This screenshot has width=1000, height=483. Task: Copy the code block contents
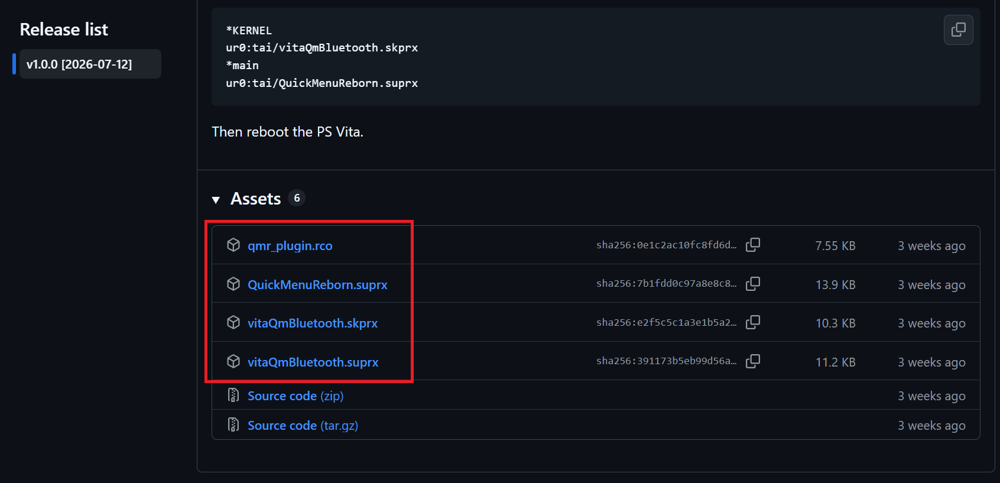tap(958, 30)
